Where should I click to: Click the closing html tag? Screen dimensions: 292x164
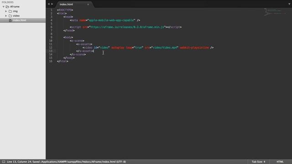click(63, 61)
